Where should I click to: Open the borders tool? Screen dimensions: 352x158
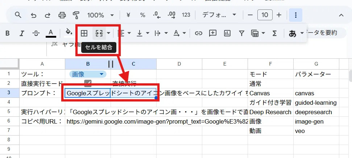click(84, 33)
